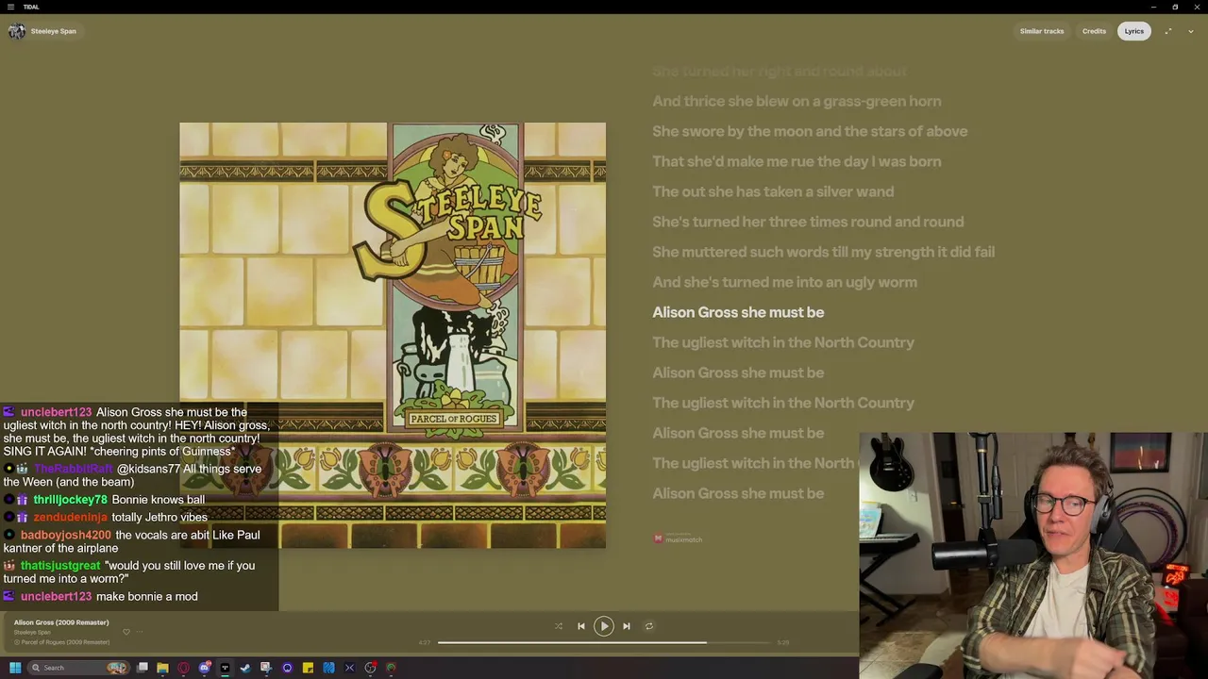Click the taskbar Search box
The image size is (1208, 679).
[78, 668]
